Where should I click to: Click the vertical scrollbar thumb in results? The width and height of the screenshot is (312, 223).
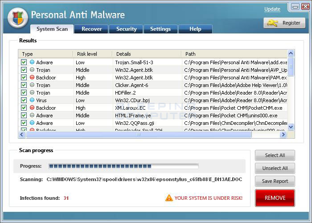click(291, 66)
